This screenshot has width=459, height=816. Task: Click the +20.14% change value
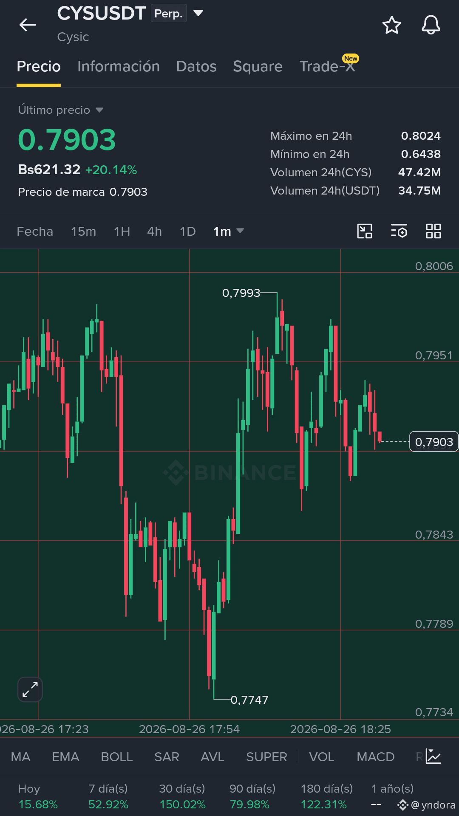111,170
